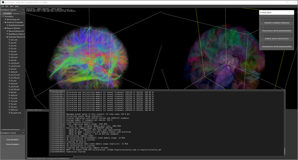Screen dimensions: 298x160
Task: Open the File menu
Action: point(3,7)
